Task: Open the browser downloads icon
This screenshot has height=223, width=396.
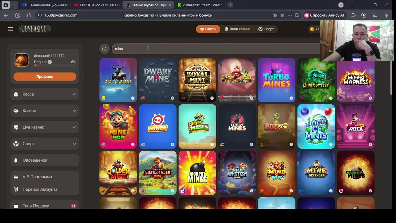Action: click(386, 15)
